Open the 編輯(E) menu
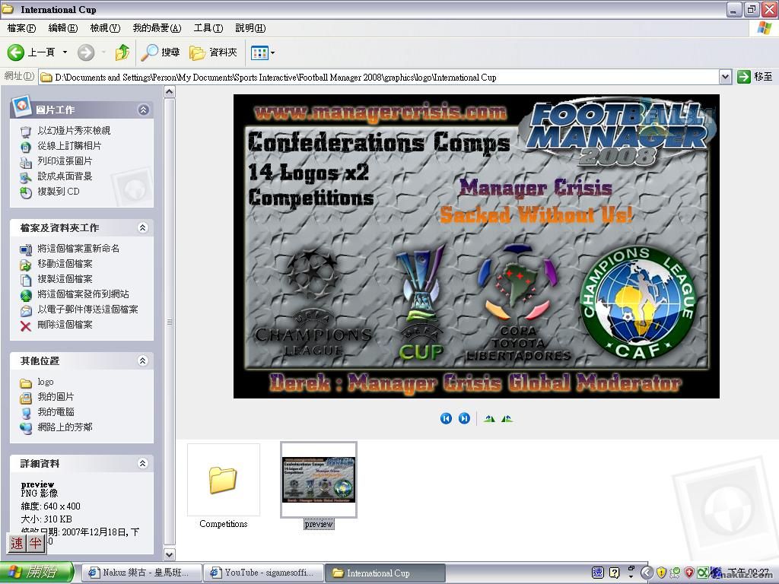The height and width of the screenshot is (584, 779). coord(63,28)
